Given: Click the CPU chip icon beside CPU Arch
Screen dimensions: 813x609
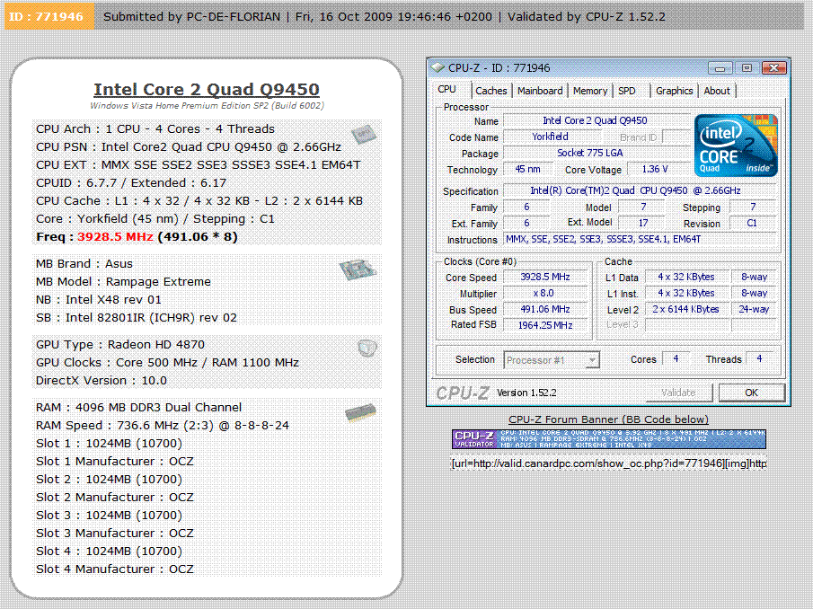Looking at the screenshot, I should [363, 134].
